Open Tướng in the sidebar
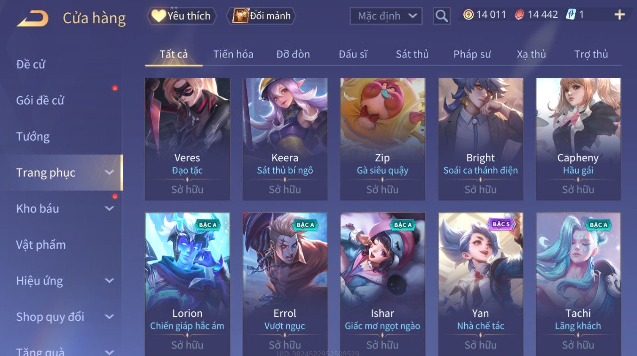This screenshot has width=637, height=356. click(x=33, y=136)
